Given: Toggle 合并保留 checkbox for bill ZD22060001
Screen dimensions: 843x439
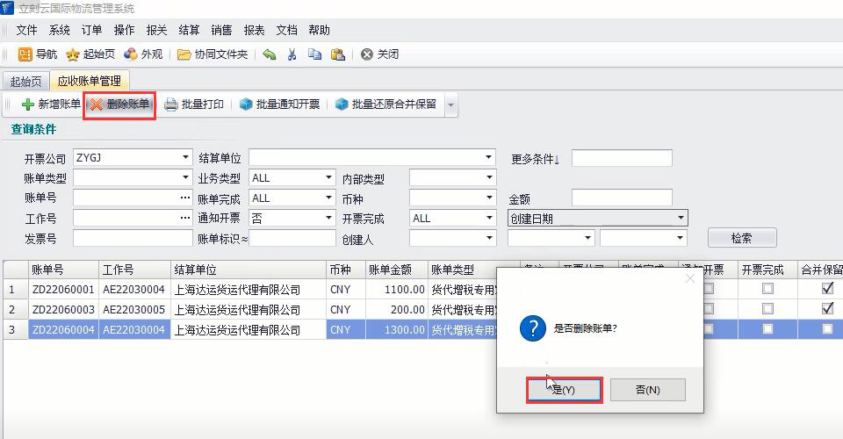Looking at the screenshot, I should tap(827, 289).
